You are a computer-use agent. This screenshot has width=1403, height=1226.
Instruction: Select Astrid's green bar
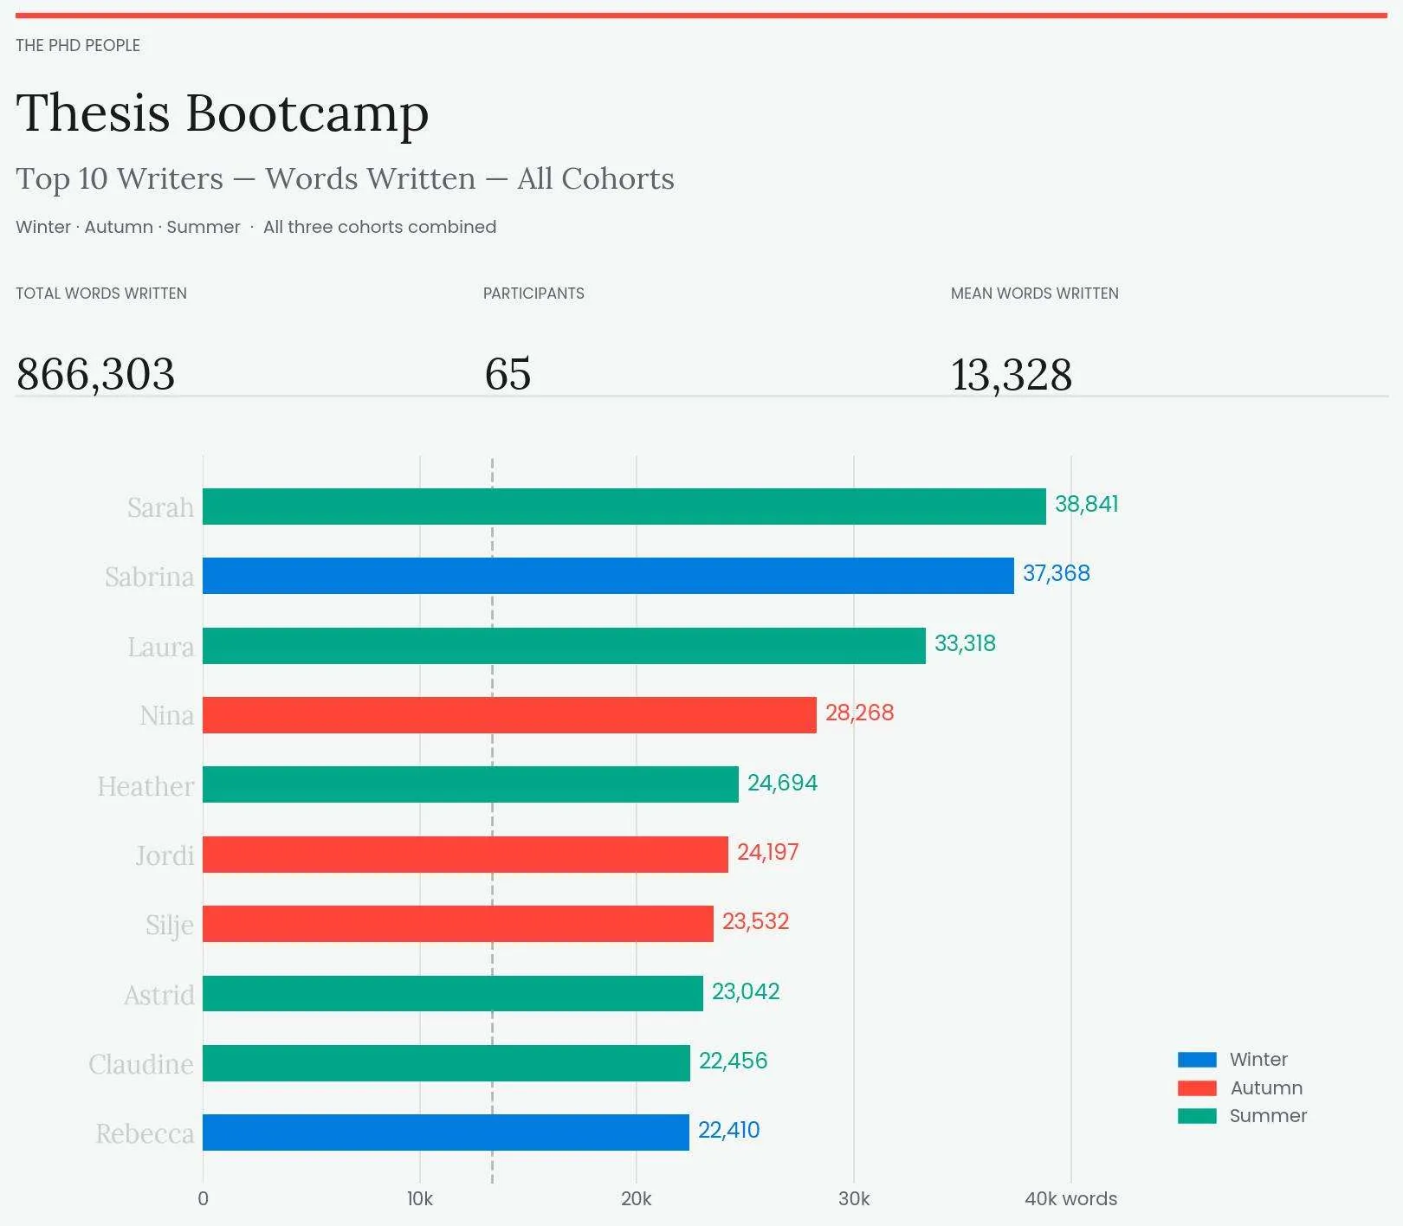pyautogui.click(x=453, y=993)
